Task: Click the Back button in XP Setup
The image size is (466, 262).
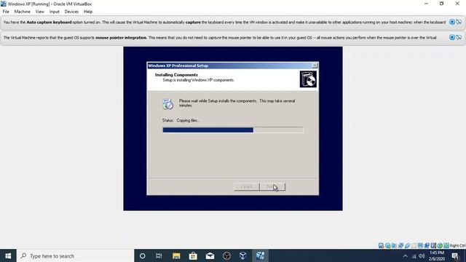Action: pyautogui.click(x=247, y=186)
